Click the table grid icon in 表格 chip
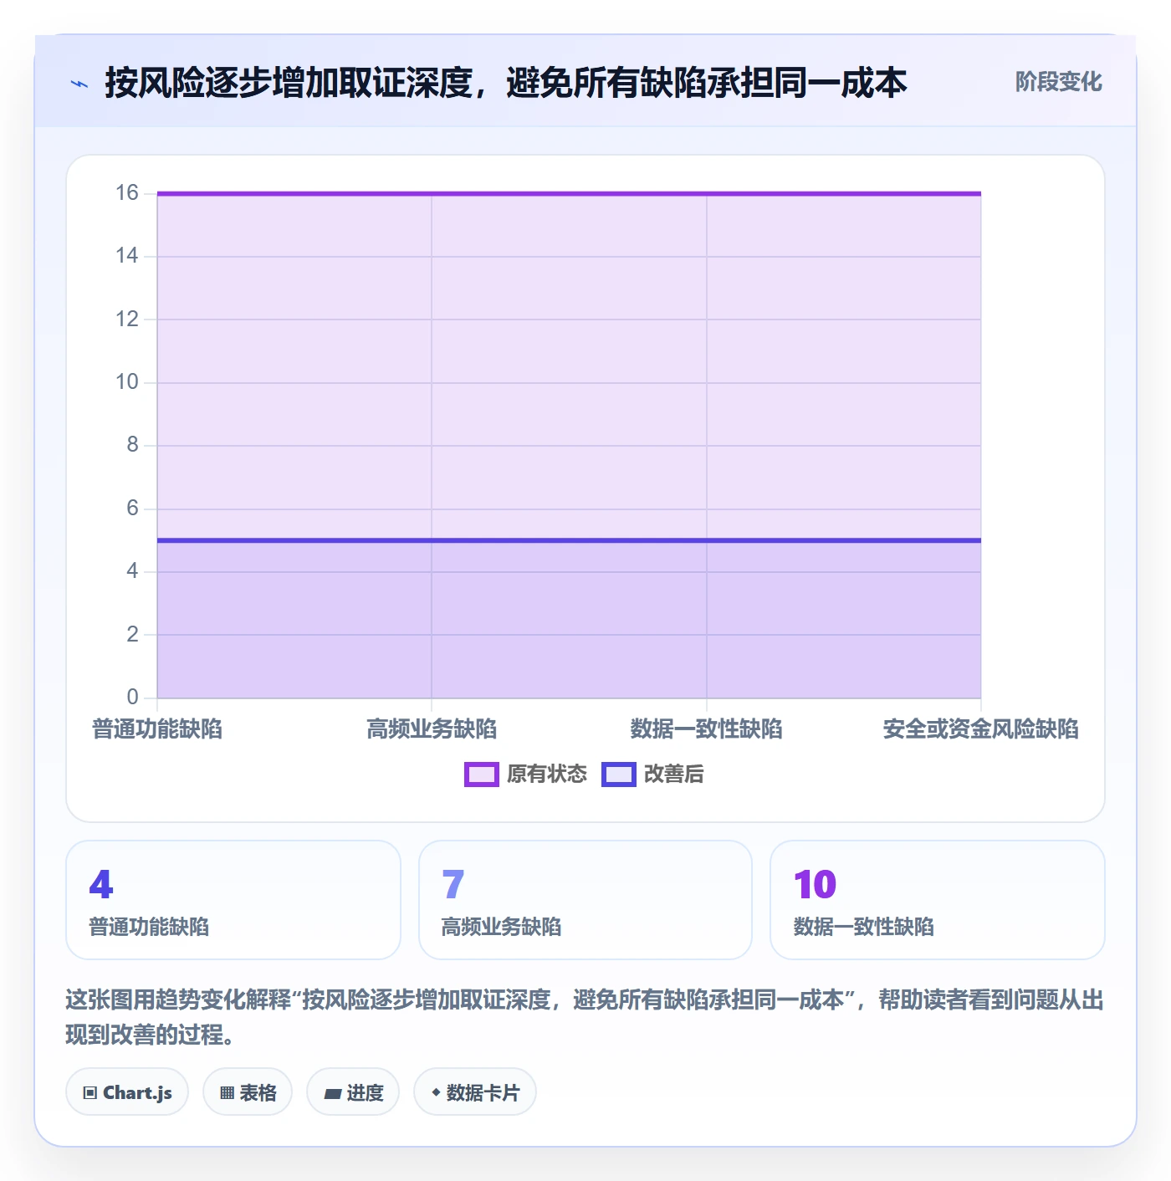 (x=227, y=1093)
